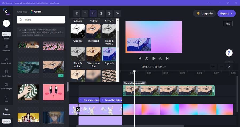Play the video preview

pos(154,58)
